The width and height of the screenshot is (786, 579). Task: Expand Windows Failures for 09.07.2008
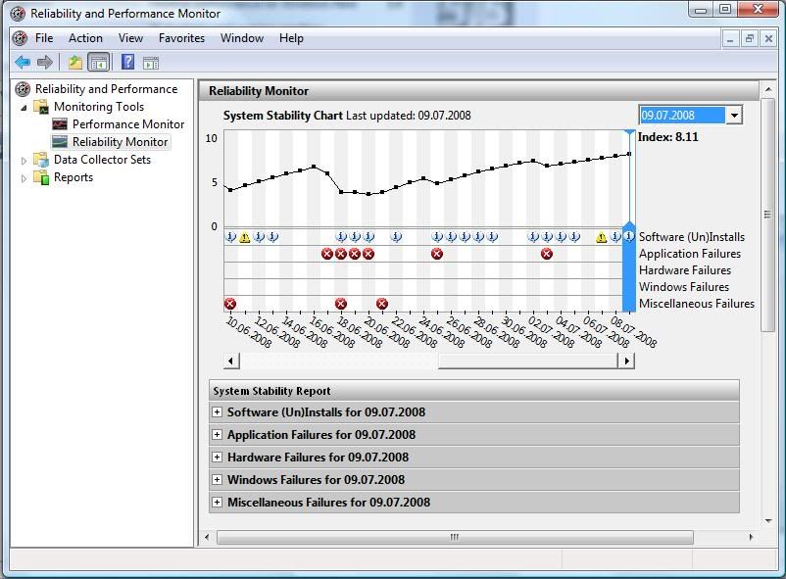coord(217,480)
